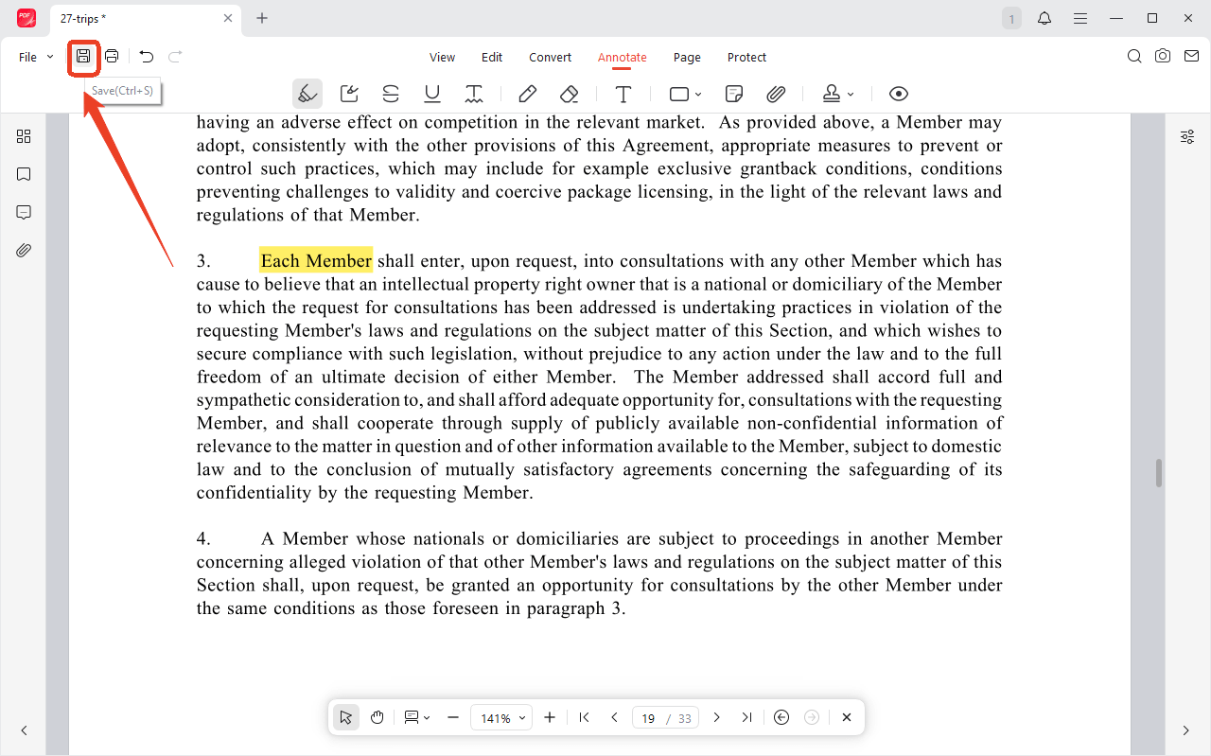1211x756 pixels.
Task: Jump to the first page
Action: [x=585, y=717]
